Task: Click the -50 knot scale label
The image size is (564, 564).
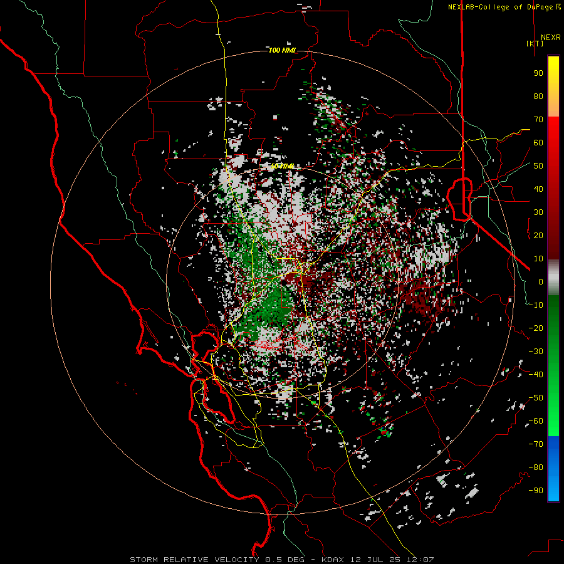Action: 536,398
